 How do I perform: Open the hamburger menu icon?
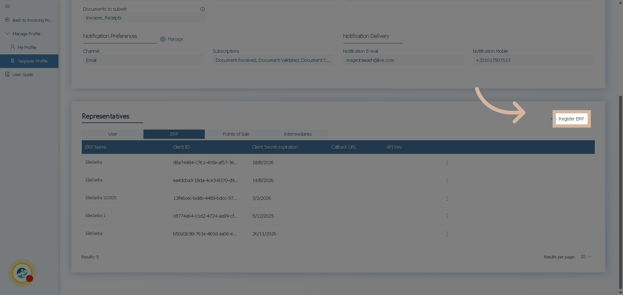7,6
